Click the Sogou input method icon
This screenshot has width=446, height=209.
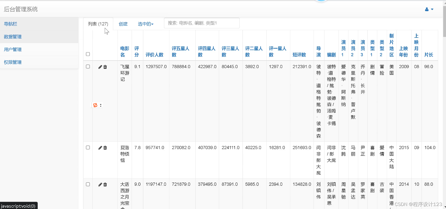coord(95,105)
